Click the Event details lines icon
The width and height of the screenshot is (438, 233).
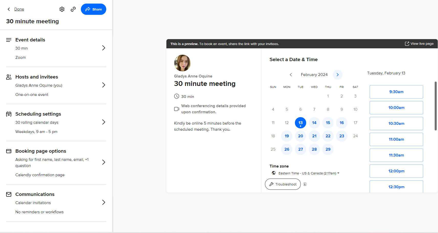click(x=9, y=40)
